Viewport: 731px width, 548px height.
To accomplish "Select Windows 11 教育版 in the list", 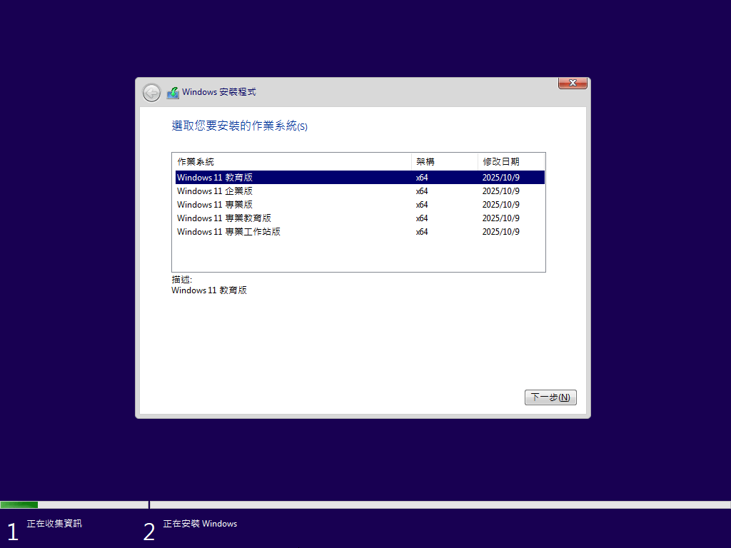I will pos(214,178).
